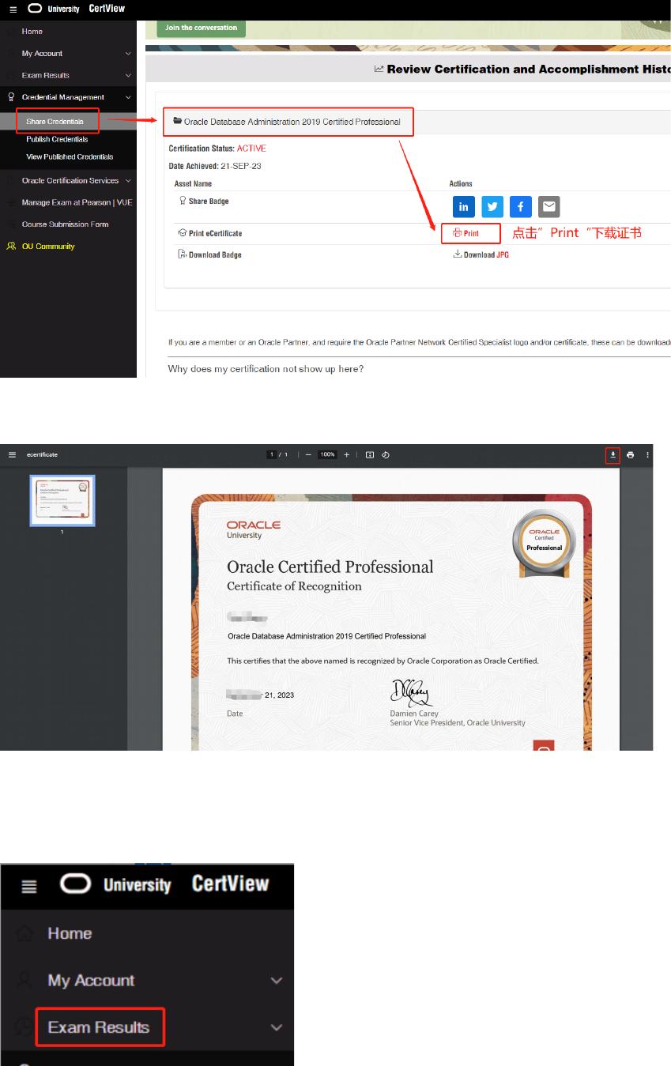Expand Exam Results chevron in the full CertView page sidebar
This screenshot has width=671, height=1066.
(x=128, y=76)
